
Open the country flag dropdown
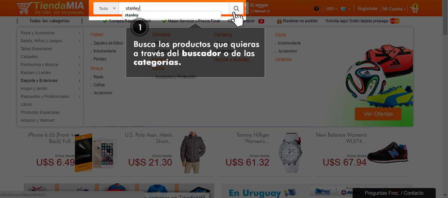pos(345,9)
